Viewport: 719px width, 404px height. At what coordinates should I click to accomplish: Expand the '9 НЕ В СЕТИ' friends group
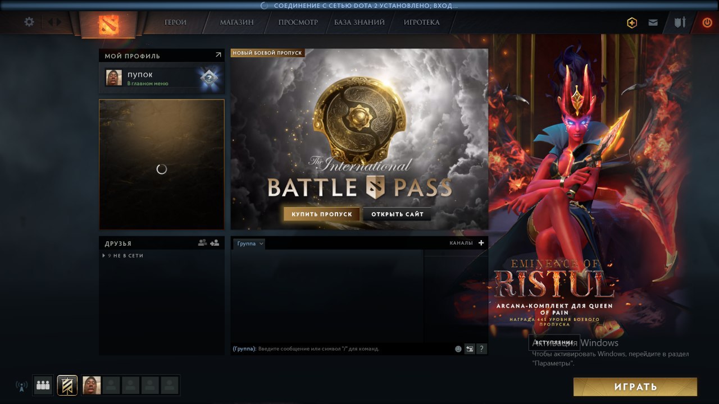(124, 255)
